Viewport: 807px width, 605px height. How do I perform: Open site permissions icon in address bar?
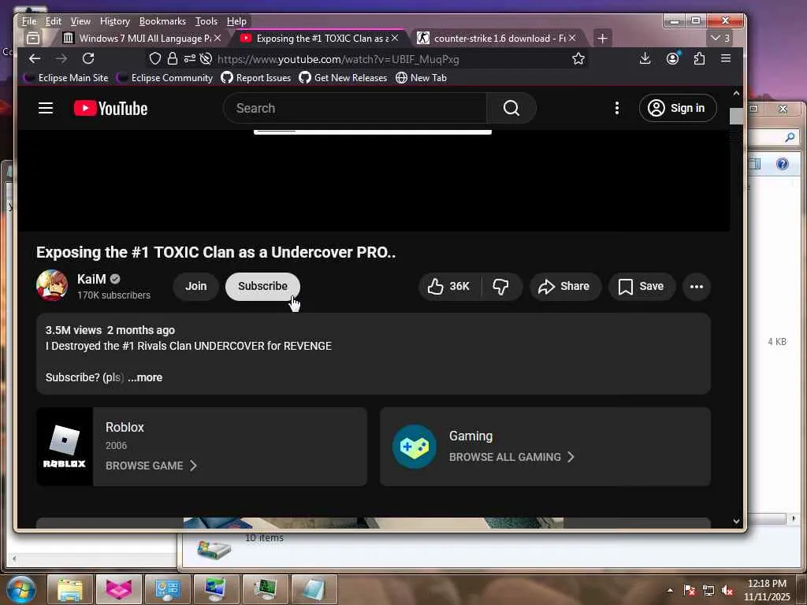click(189, 58)
